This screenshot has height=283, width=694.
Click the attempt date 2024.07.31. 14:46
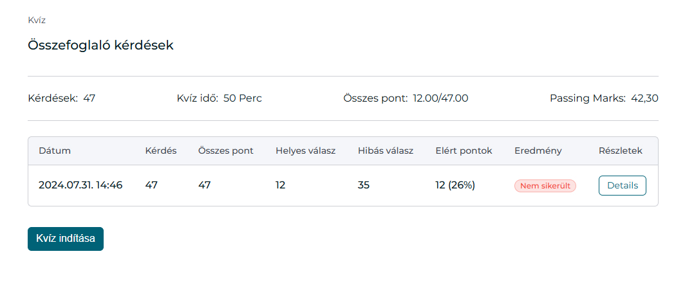(80, 185)
